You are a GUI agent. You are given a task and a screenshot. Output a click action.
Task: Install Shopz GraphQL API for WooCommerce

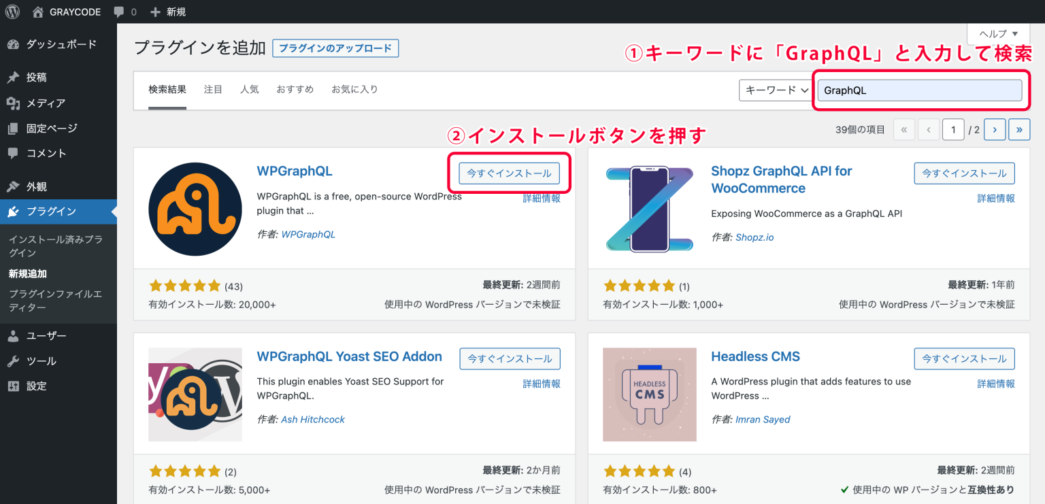tap(964, 173)
